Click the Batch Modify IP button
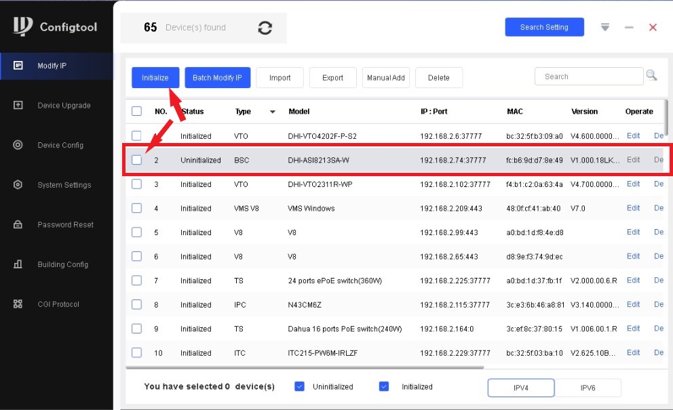Screen dimensions: 673x410 tap(217, 78)
